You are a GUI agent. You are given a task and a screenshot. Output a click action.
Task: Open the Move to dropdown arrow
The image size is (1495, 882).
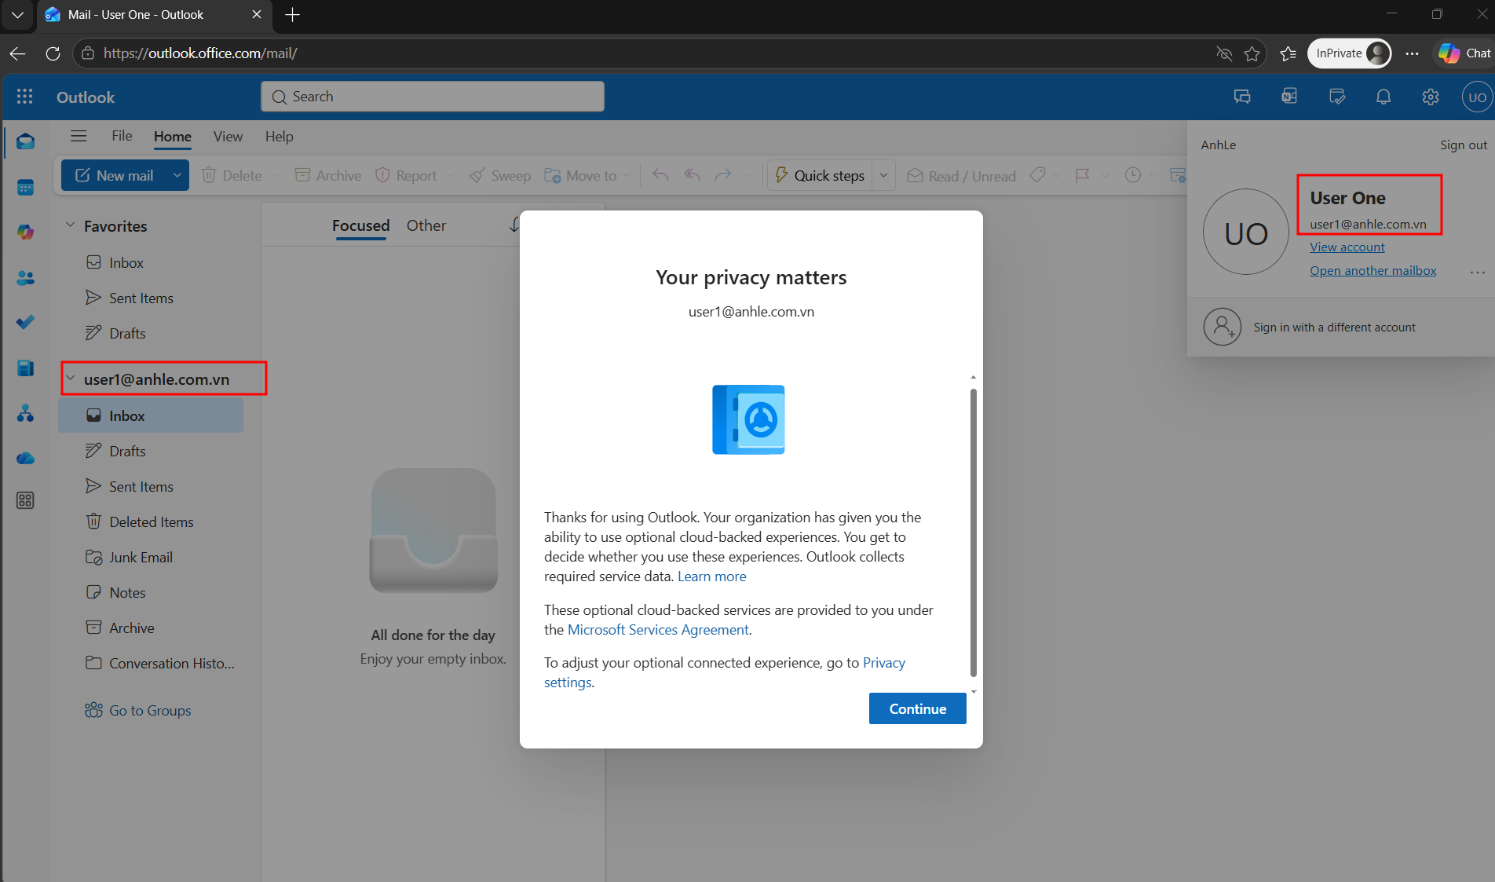tap(627, 175)
